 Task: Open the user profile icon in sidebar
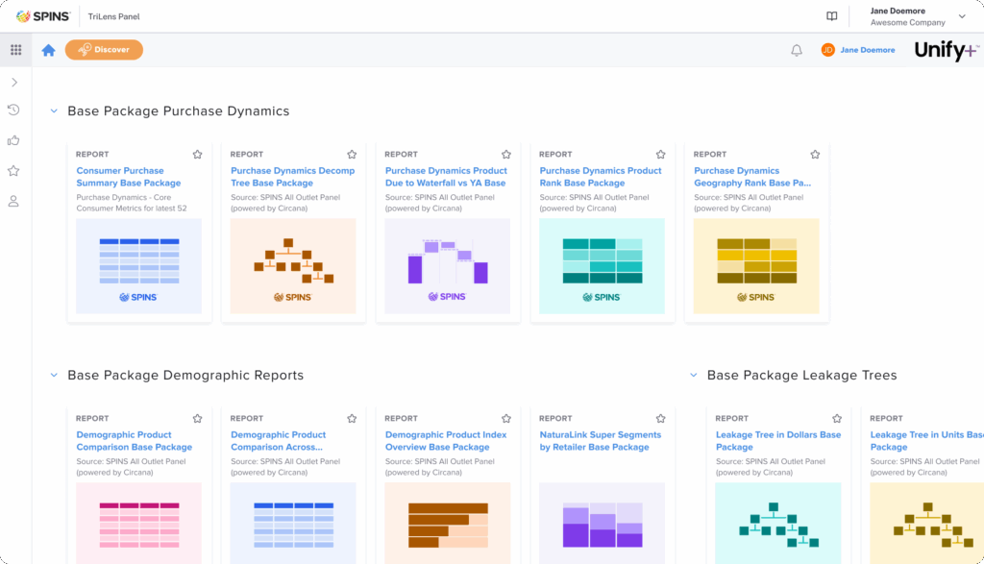pyautogui.click(x=13, y=202)
